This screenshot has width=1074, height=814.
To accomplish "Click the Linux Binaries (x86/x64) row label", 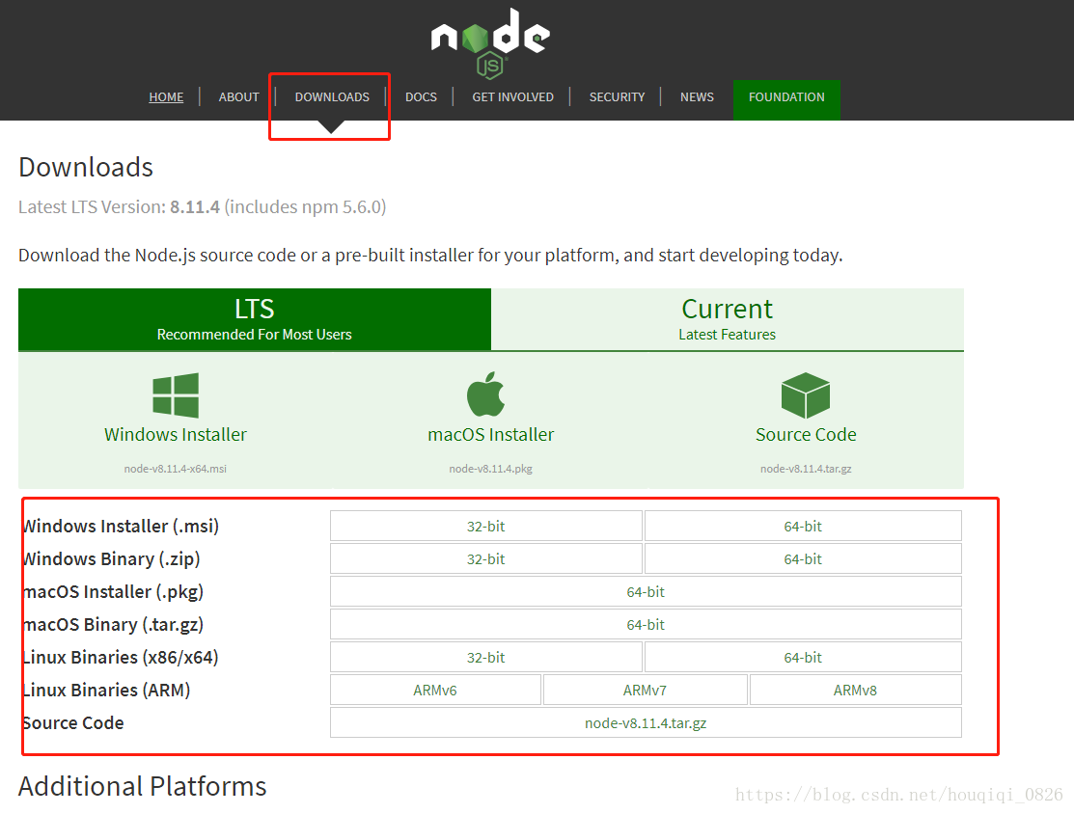I will (122, 658).
